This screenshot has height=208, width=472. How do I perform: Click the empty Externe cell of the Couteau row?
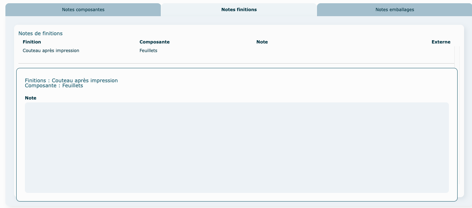coord(441,51)
